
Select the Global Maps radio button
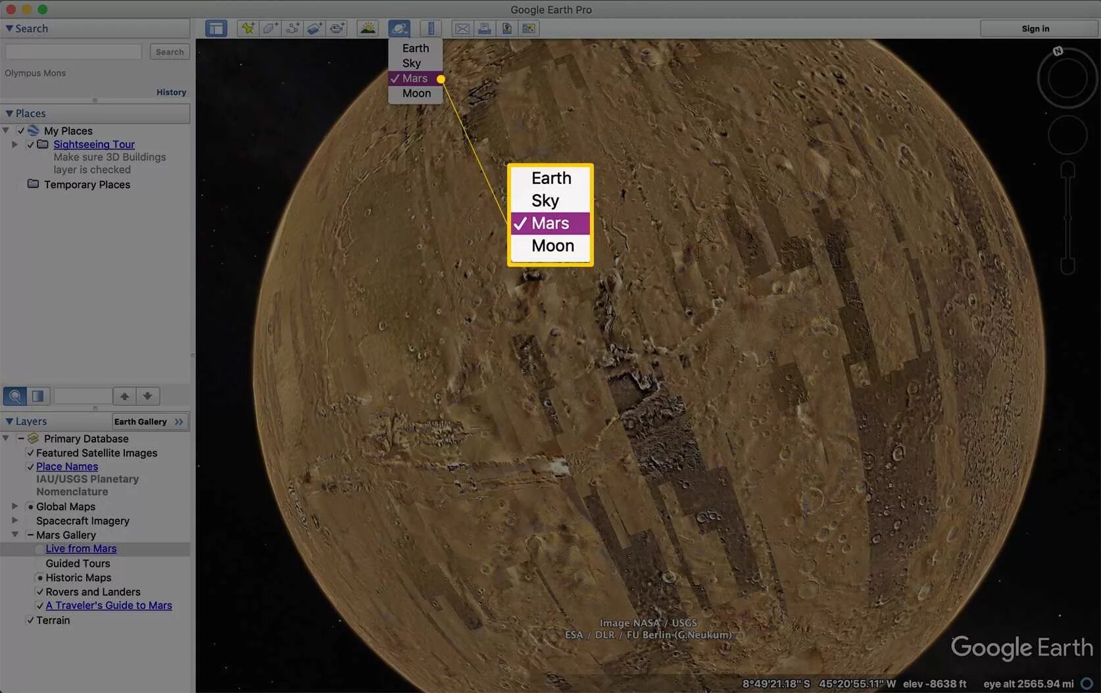click(x=30, y=507)
